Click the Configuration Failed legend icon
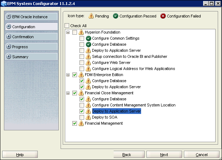Screen dimensions: 222x160 coord(163,16)
